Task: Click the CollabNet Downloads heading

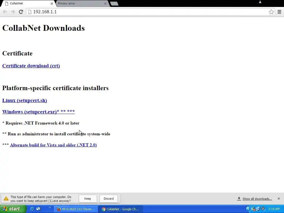Action: (44, 28)
